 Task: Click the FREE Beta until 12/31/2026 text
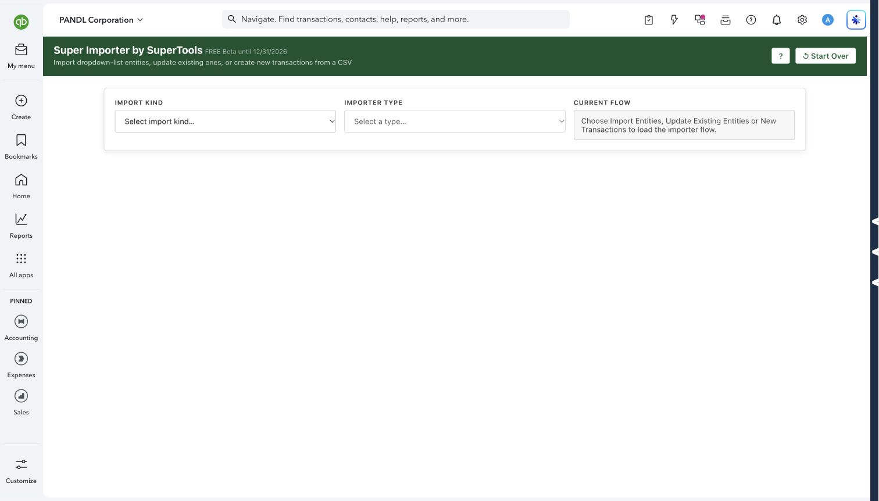(246, 52)
